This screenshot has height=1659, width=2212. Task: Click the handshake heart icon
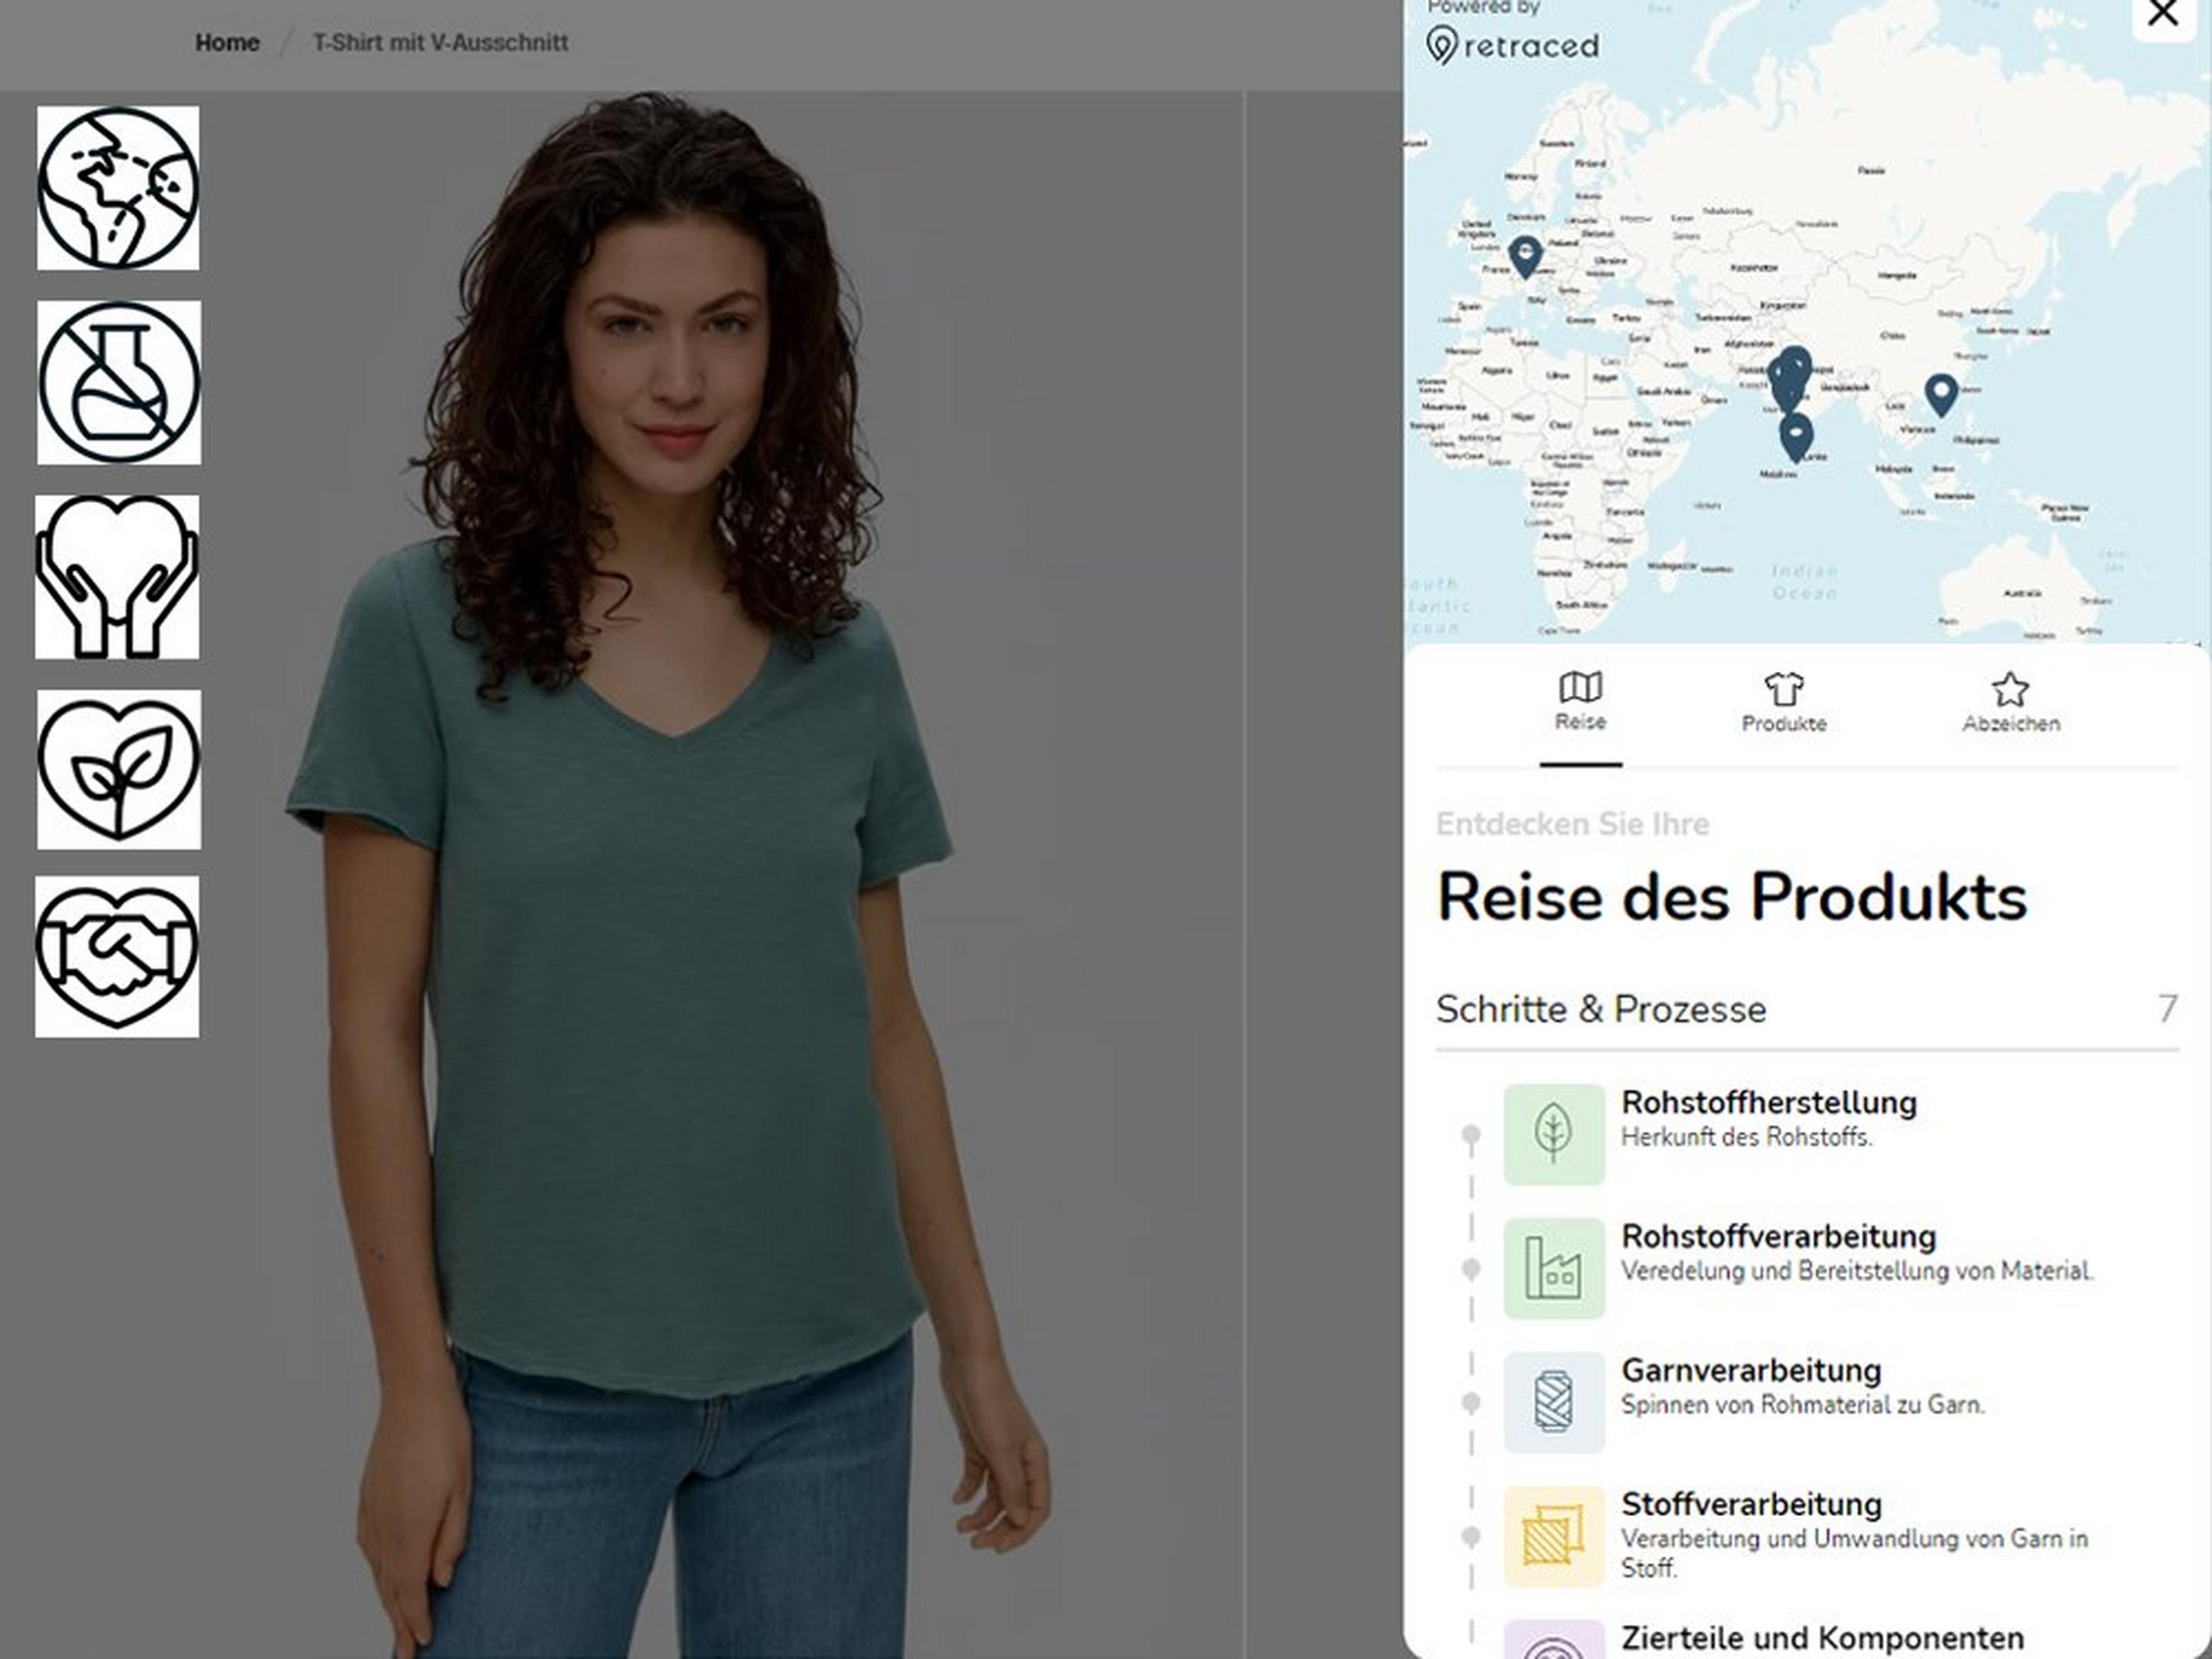tap(117, 957)
